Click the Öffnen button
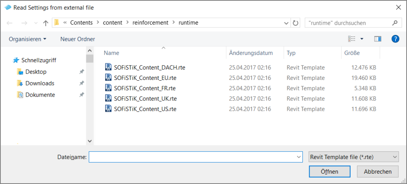This screenshot has height=184, width=407. coord(329,172)
